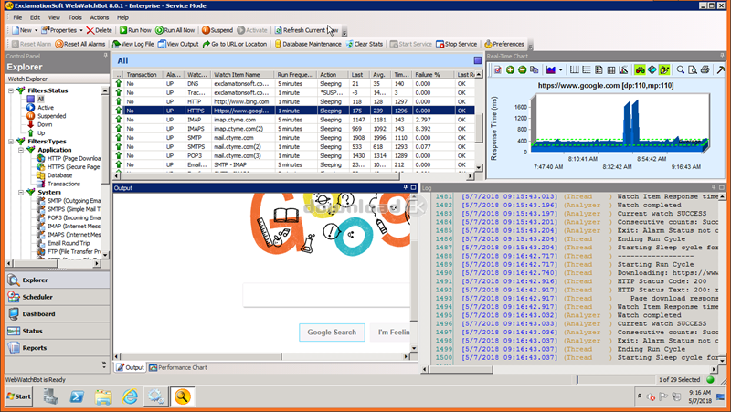Click the Google Search button in Output
Viewport: 731px width, 412px height.
tap(332, 333)
